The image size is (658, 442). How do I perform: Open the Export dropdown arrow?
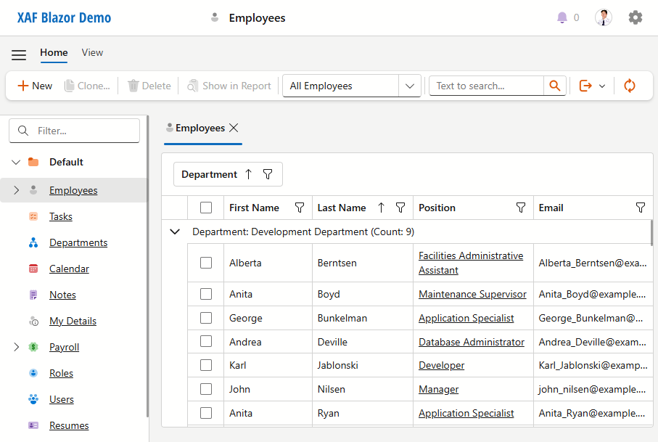pos(602,86)
